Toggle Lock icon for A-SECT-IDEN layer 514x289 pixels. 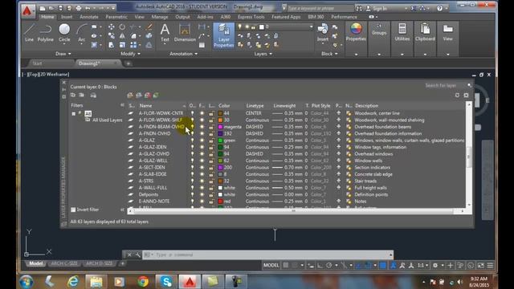211,168
